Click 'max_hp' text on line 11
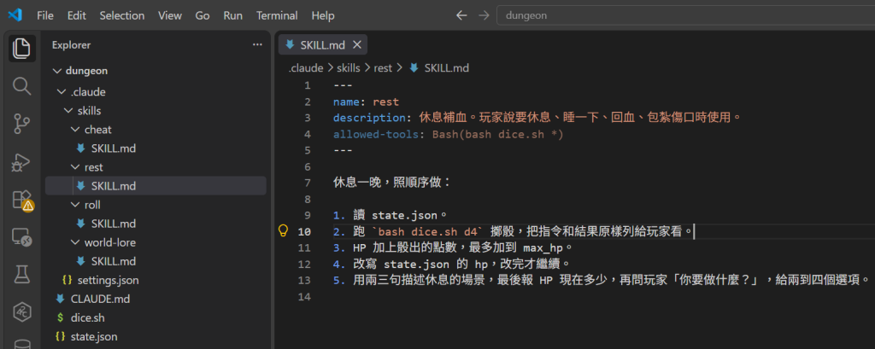 coord(543,247)
